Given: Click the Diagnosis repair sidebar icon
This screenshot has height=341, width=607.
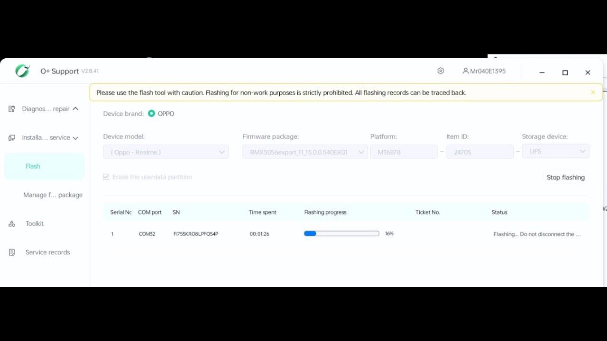Looking at the screenshot, I should coord(12,109).
